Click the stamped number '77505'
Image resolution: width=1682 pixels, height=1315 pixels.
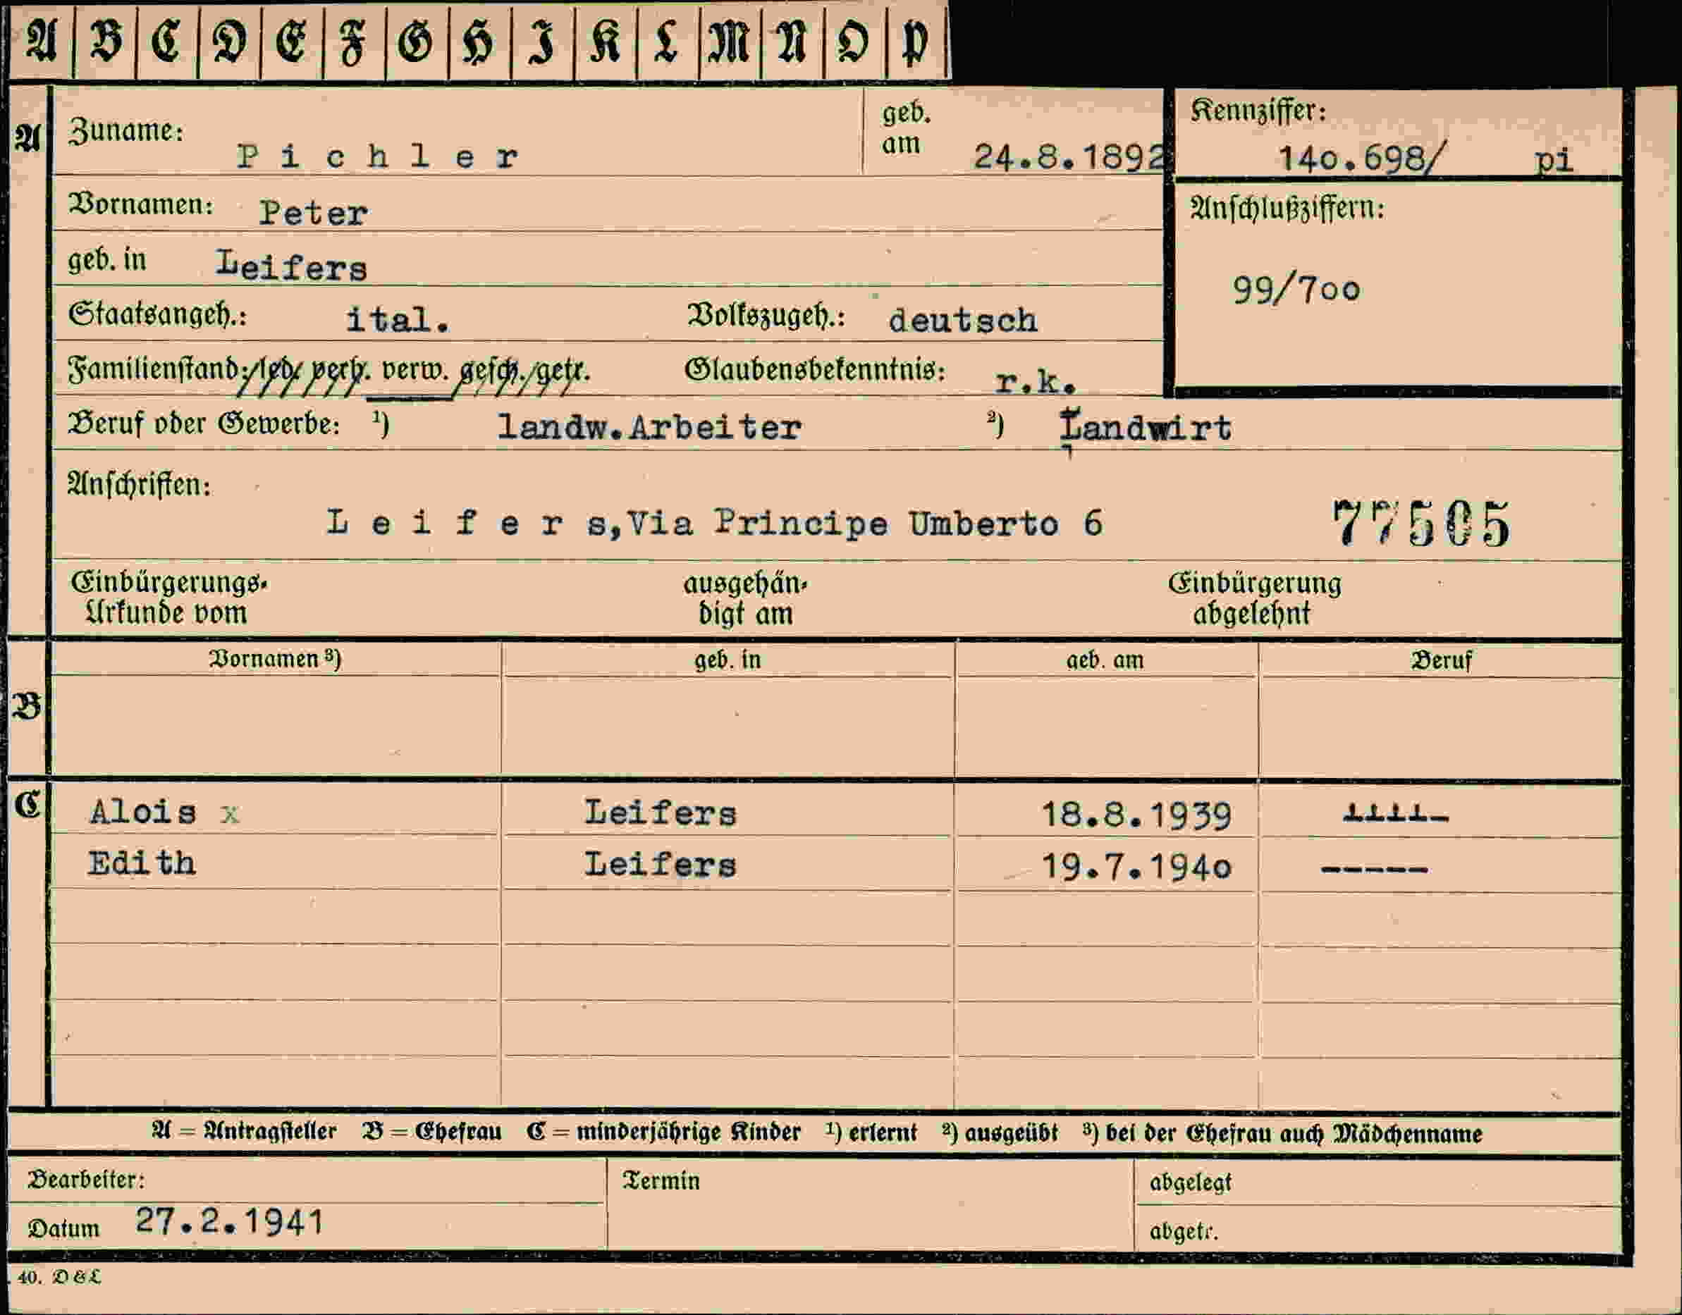(x=1422, y=524)
